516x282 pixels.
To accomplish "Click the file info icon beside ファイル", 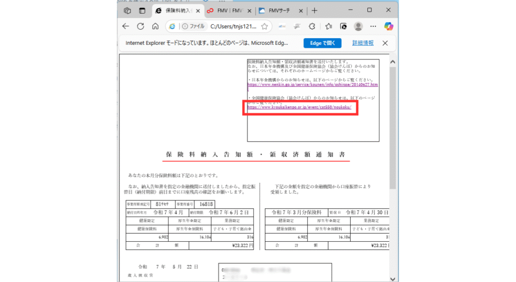I will 185,27.
